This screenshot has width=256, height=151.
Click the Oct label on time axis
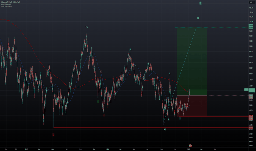coord(6,149)
